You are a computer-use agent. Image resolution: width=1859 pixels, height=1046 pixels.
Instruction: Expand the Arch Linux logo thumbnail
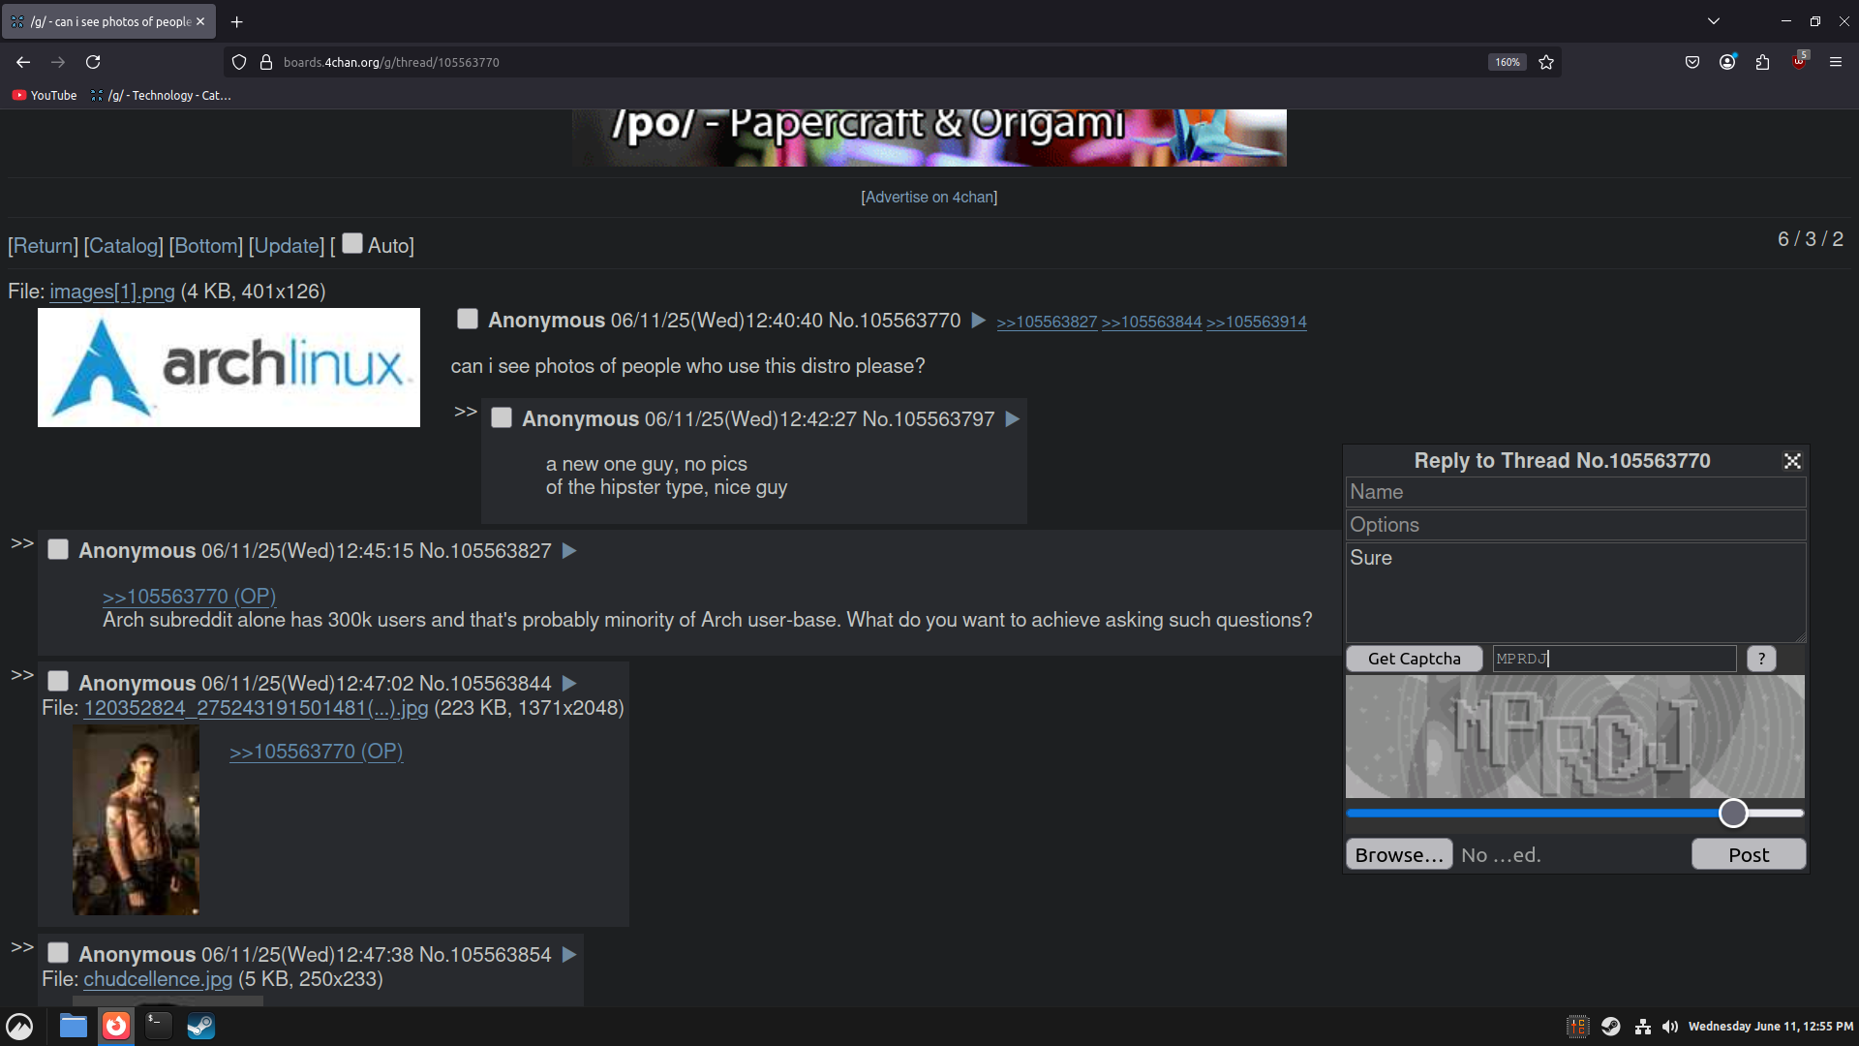229,367
